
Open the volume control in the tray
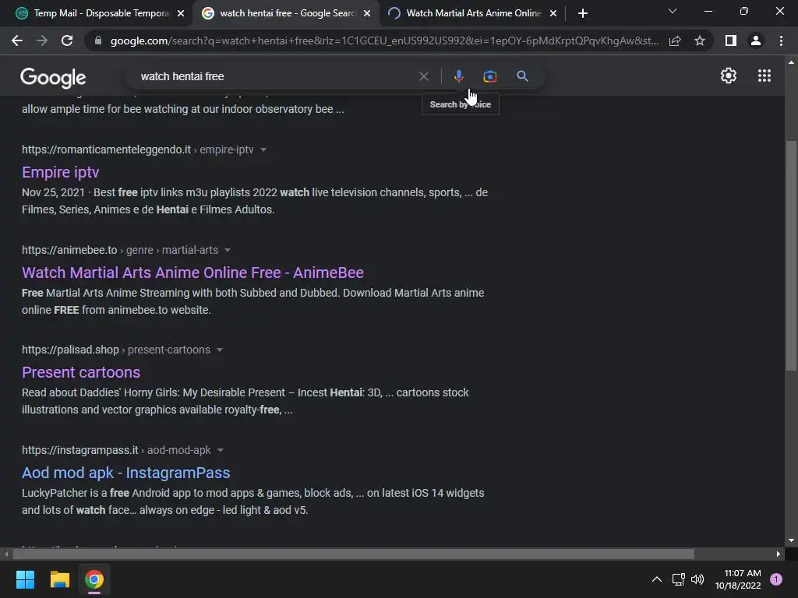(697, 579)
